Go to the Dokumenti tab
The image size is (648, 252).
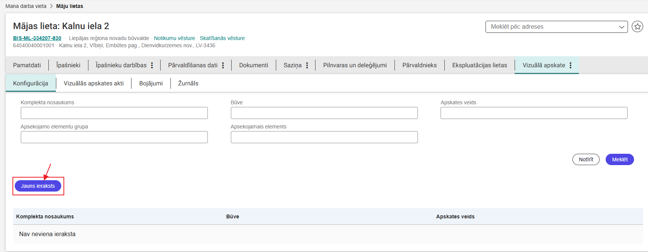coord(254,65)
